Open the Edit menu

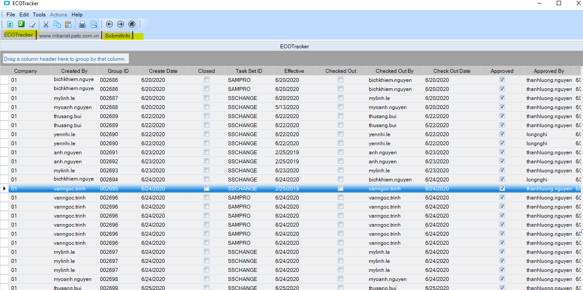[24, 15]
